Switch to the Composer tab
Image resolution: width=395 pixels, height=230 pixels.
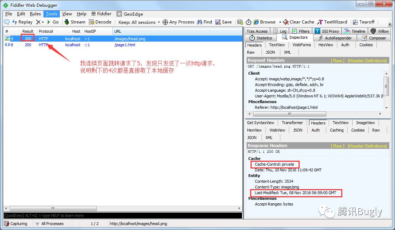[x=374, y=38]
